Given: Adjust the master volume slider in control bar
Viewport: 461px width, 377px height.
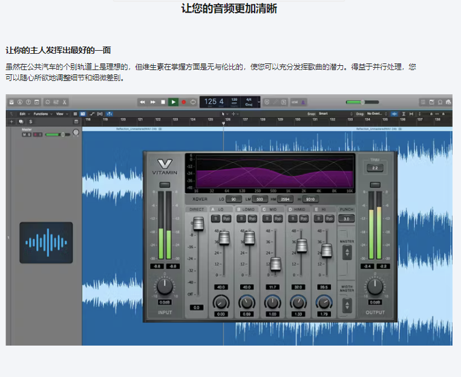Looking at the screenshot, I should [362, 102].
